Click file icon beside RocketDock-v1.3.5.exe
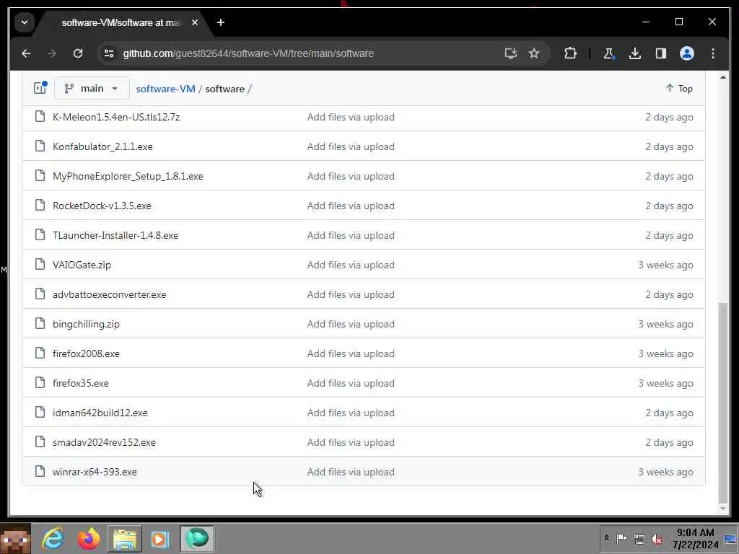The image size is (739, 554). tap(40, 205)
